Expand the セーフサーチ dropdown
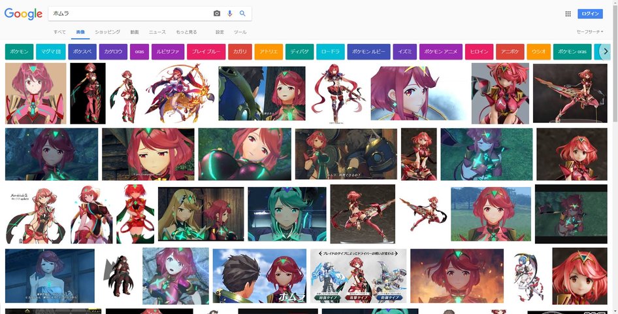This screenshot has width=618, height=314. [x=590, y=31]
